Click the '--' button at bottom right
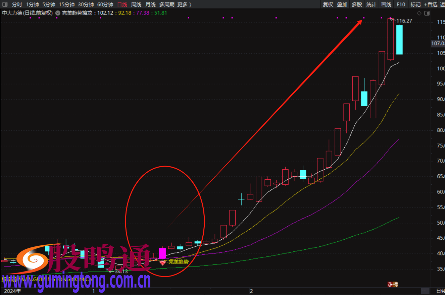445x295 pixels. pyautogui.click(x=425, y=291)
